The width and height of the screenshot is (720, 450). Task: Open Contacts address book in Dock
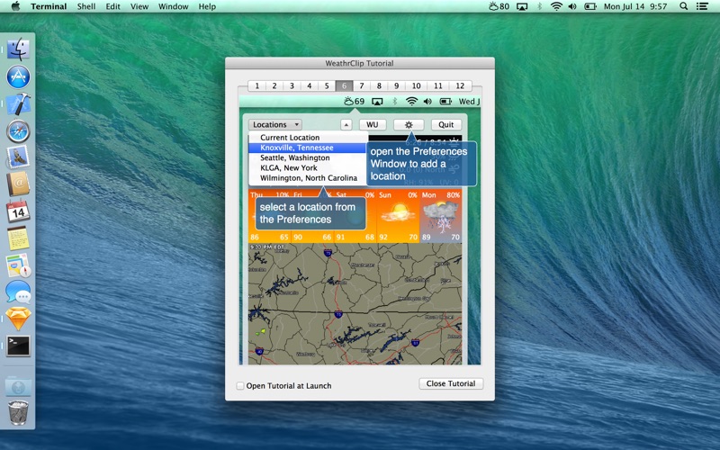pyautogui.click(x=18, y=184)
